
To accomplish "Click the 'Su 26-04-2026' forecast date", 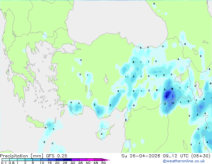I will [x=141, y=156].
